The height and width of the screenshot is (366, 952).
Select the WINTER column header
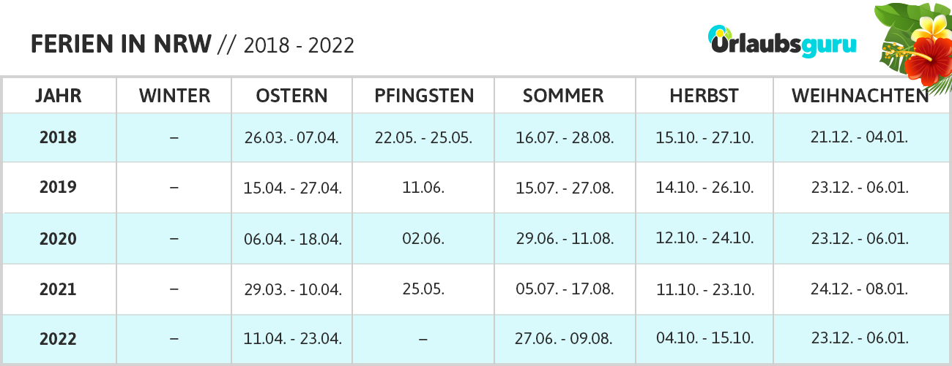click(174, 96)
